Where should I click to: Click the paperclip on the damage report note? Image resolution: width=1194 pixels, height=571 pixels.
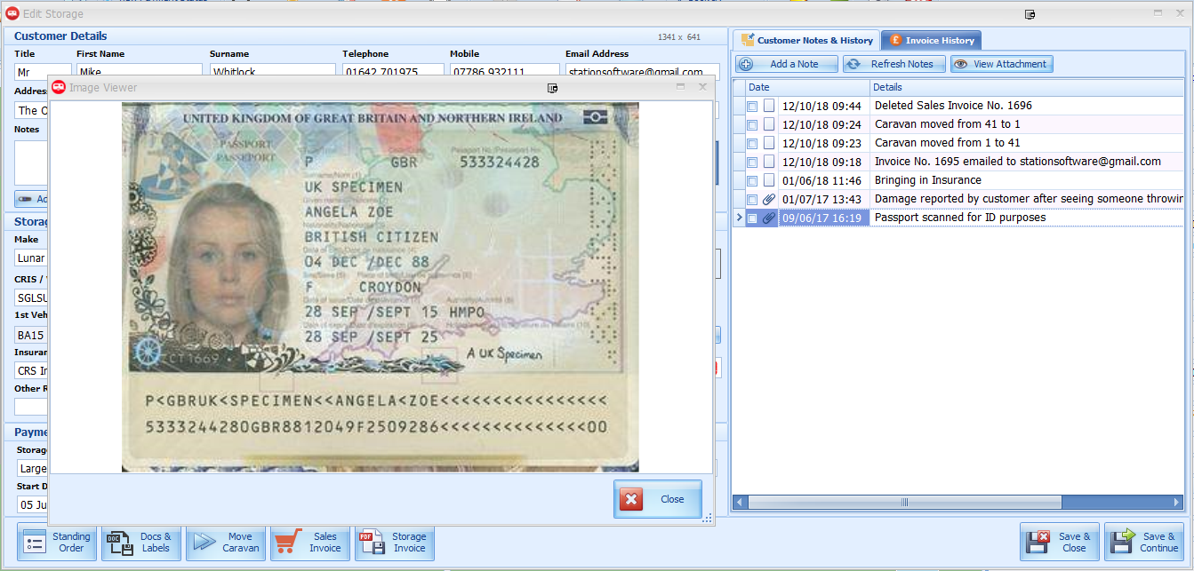pyautogui.click(x=769, y=199)
